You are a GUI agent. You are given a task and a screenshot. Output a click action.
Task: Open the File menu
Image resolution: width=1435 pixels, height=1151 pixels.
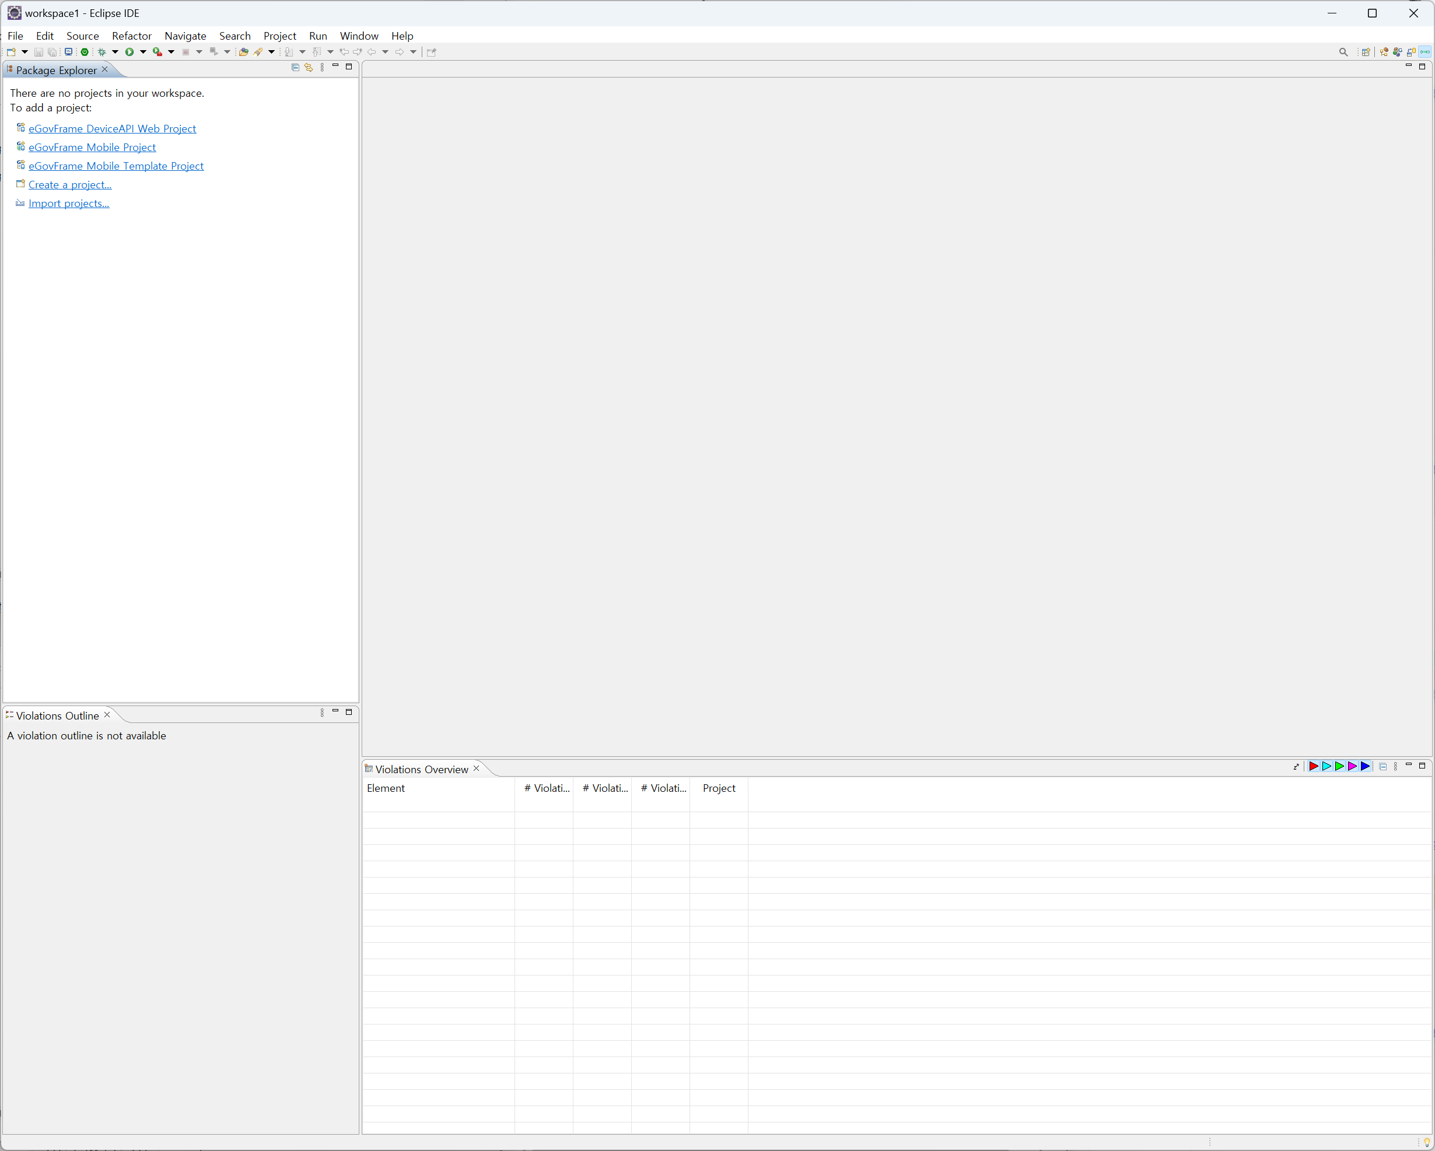coord(16,34)
